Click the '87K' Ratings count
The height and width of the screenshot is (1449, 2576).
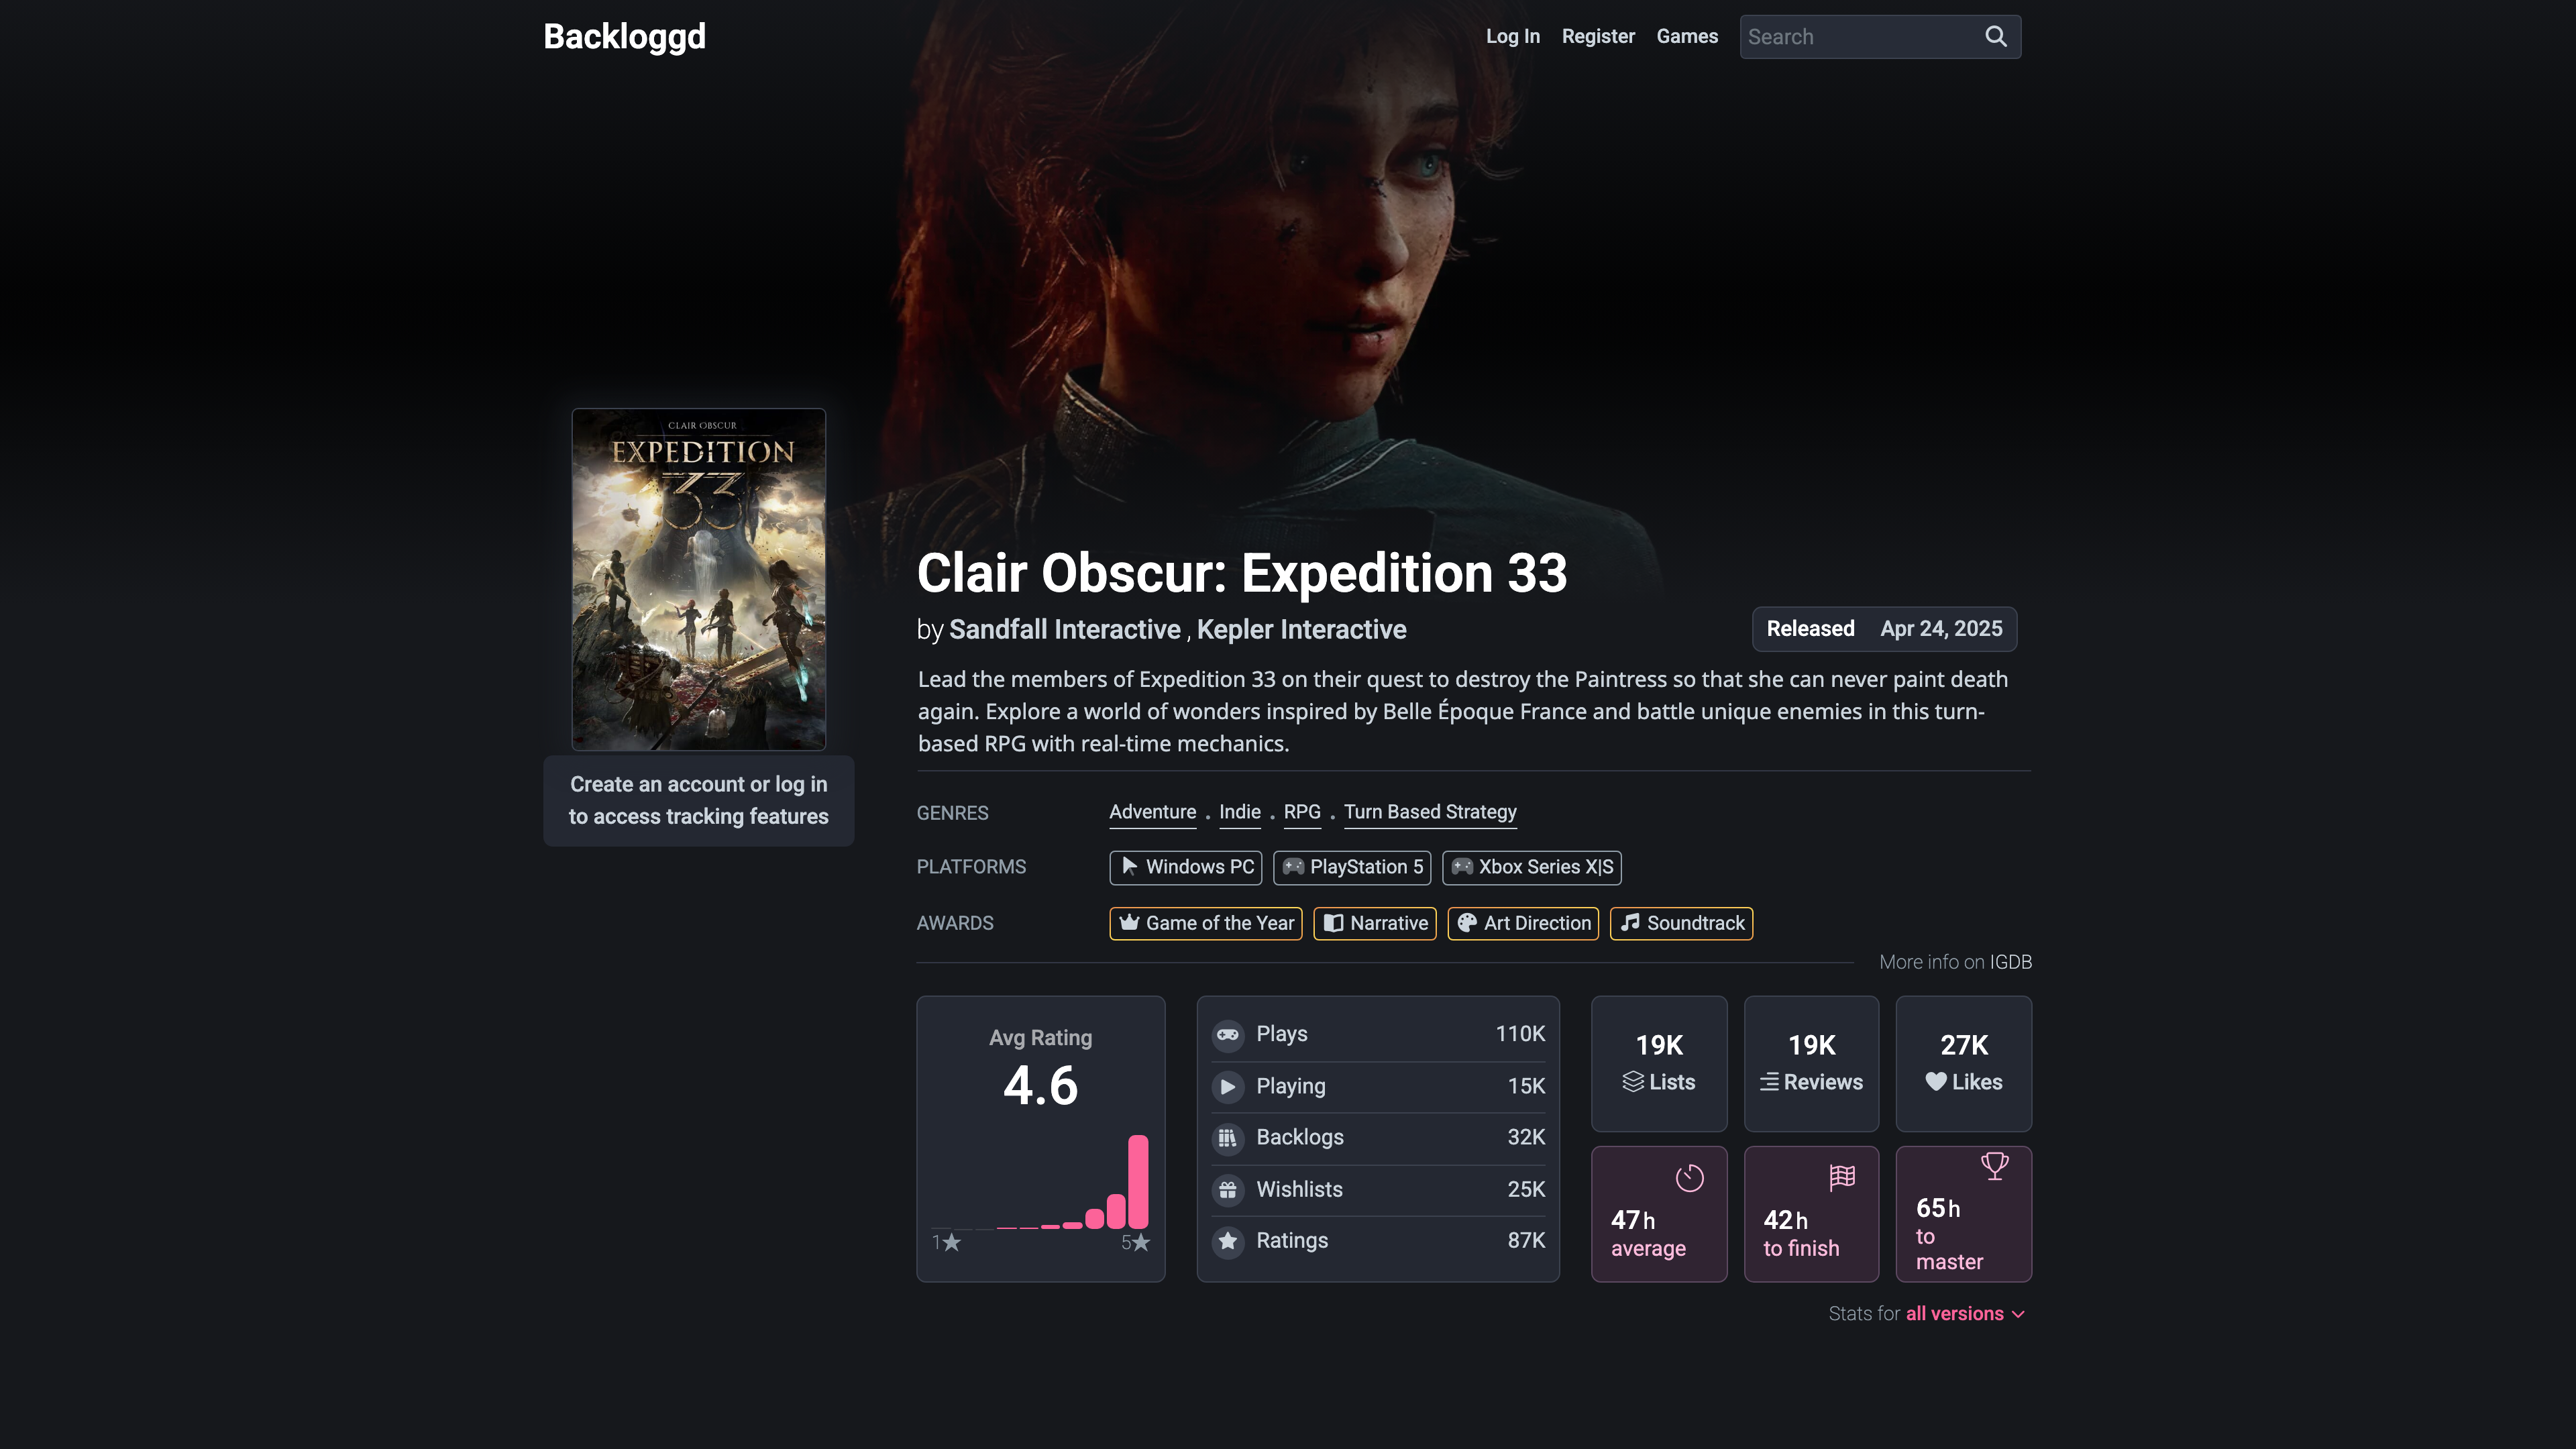tap(1526, 1241)
